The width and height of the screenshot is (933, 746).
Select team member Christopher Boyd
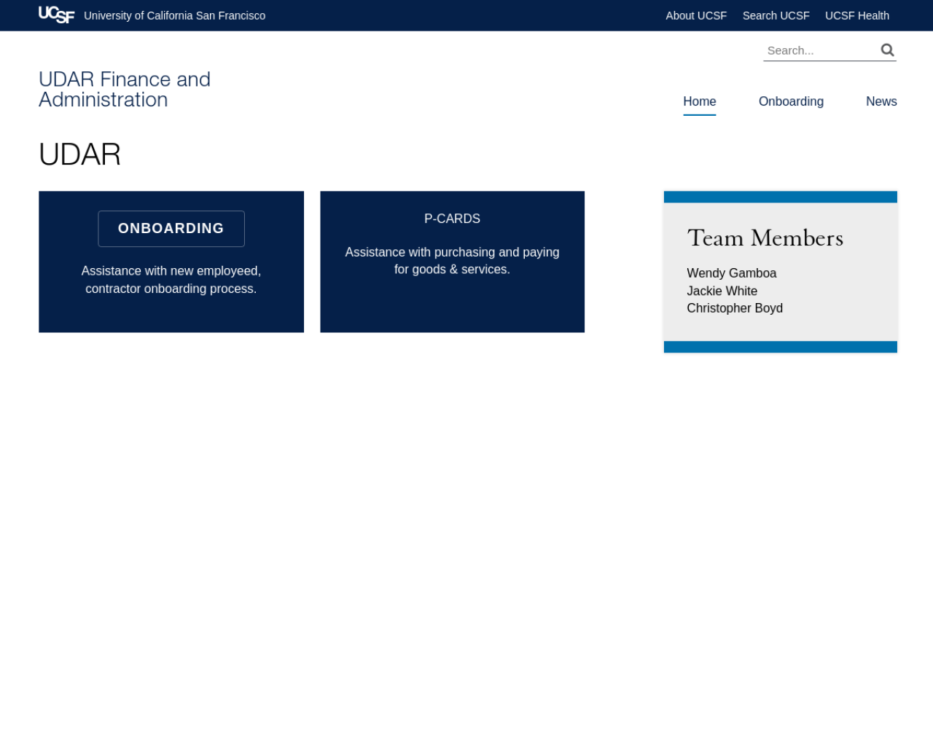[x=735, y=308]
